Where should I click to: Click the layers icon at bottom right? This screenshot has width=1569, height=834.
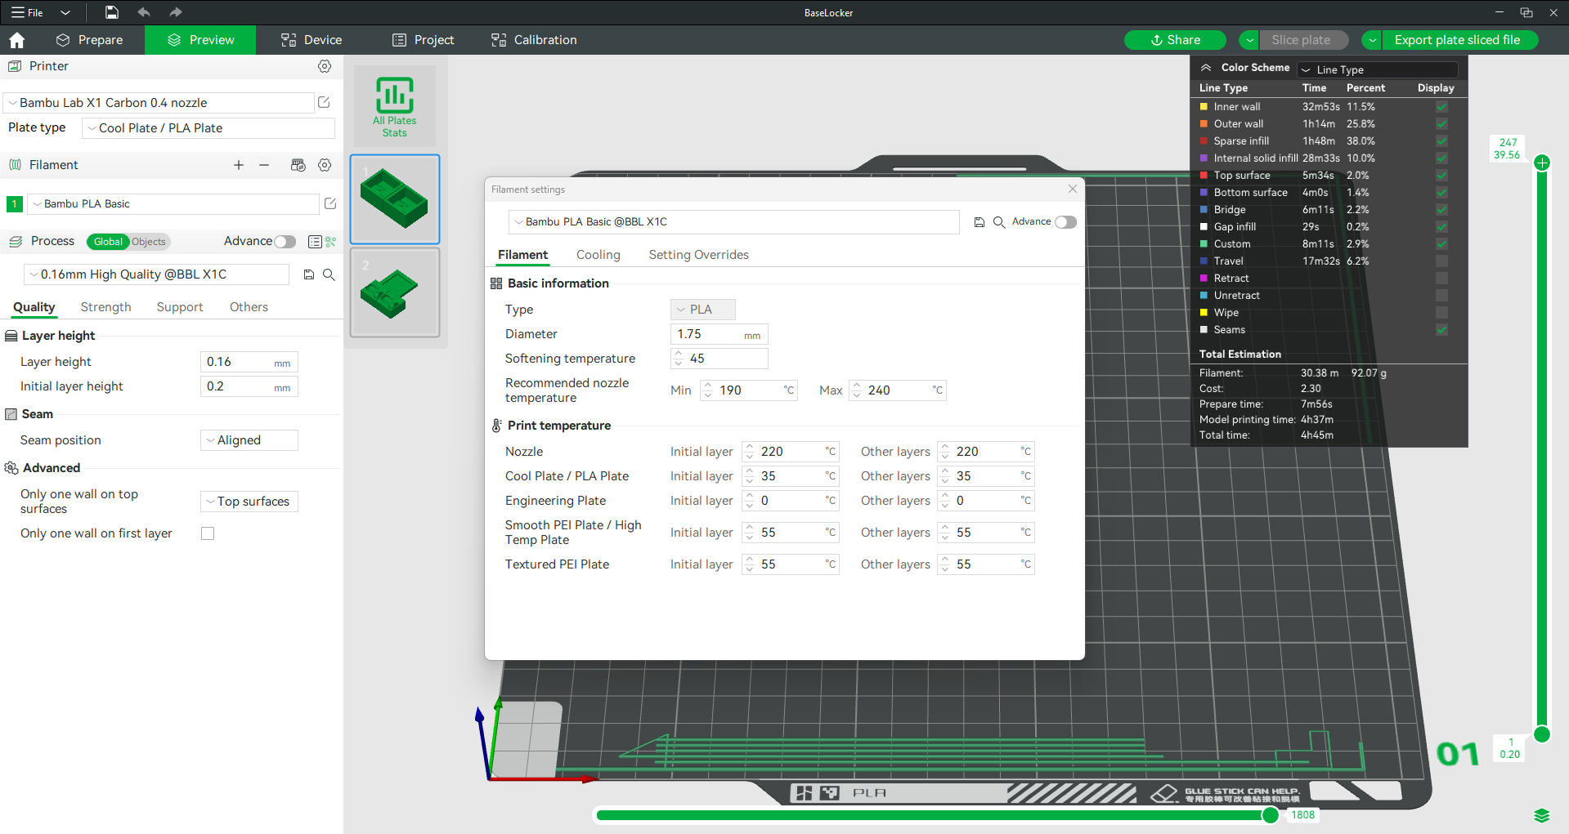point(1542,815)
